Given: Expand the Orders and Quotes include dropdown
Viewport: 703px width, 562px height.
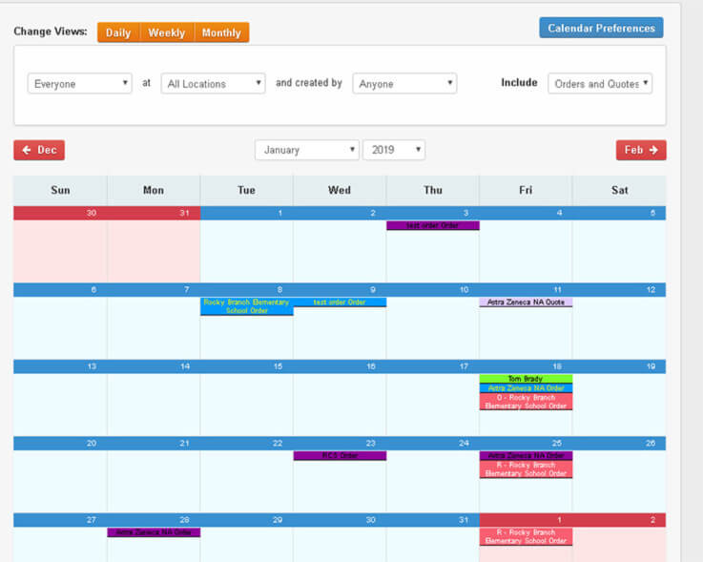Looking at the screenshot, I should (x=600, y=84).
